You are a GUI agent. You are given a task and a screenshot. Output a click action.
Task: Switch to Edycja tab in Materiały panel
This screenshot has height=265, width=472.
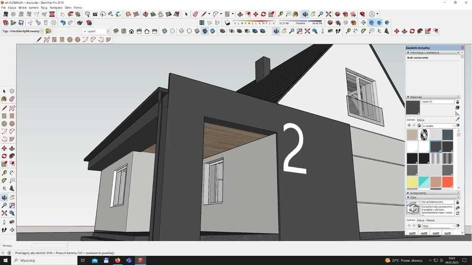[420, 120]
